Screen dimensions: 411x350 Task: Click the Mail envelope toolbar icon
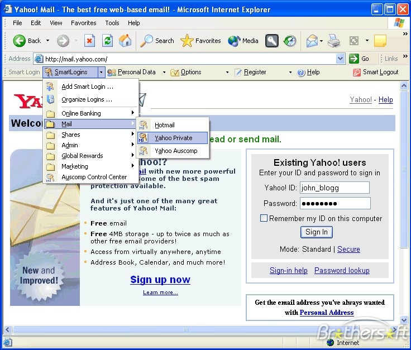312,41
